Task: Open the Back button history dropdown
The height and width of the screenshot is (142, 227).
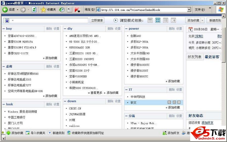Action: click(x=17, y=10)
